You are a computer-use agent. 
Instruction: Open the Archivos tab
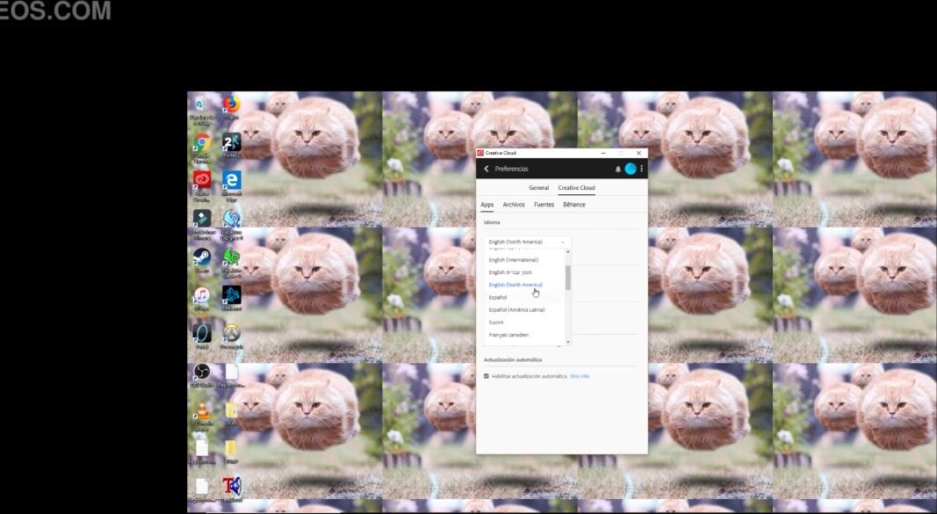coord(514,205)
